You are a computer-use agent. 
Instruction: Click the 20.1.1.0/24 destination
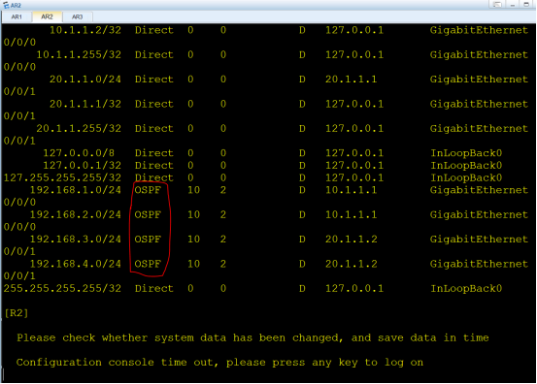point(85,80)
